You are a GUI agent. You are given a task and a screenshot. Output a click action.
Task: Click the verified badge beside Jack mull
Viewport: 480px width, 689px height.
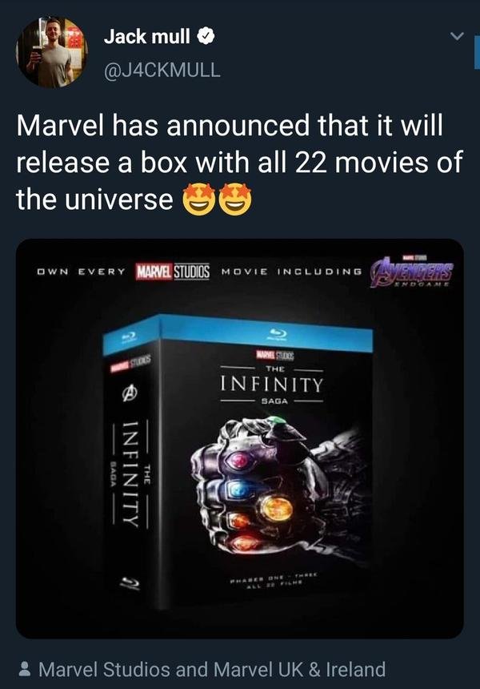click(x=205, y=37)
